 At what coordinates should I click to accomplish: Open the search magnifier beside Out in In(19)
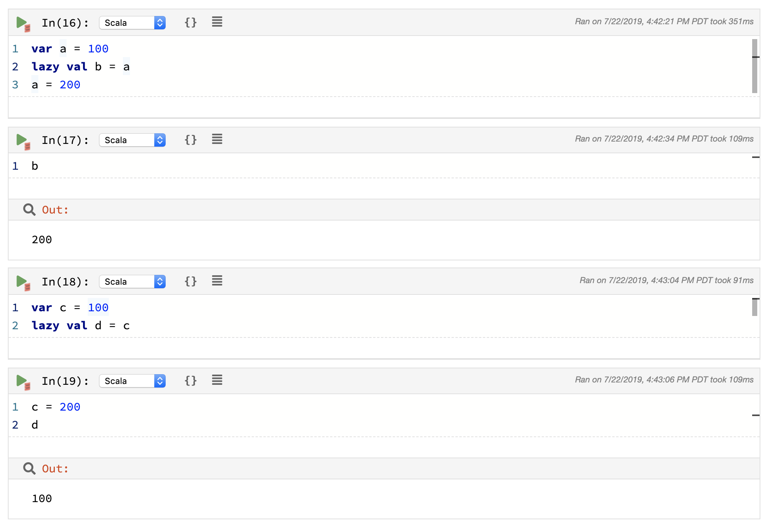(29, 468)
